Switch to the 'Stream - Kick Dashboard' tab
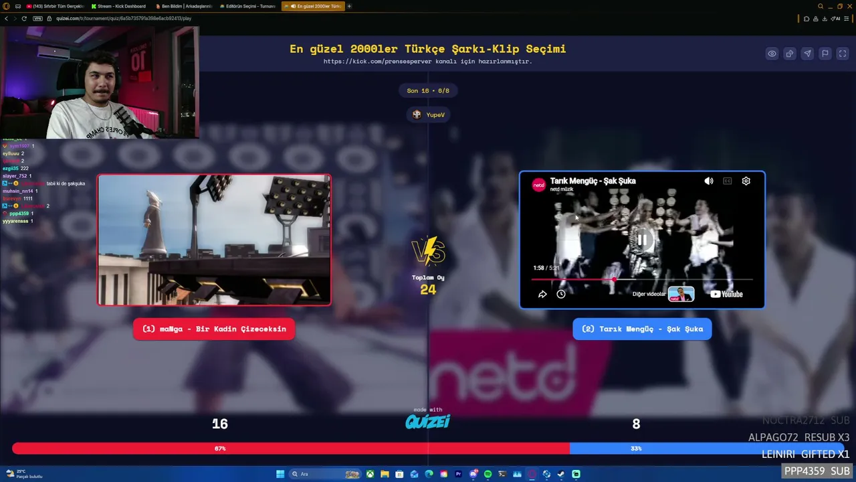856x482 pixels. pos(119,6)
